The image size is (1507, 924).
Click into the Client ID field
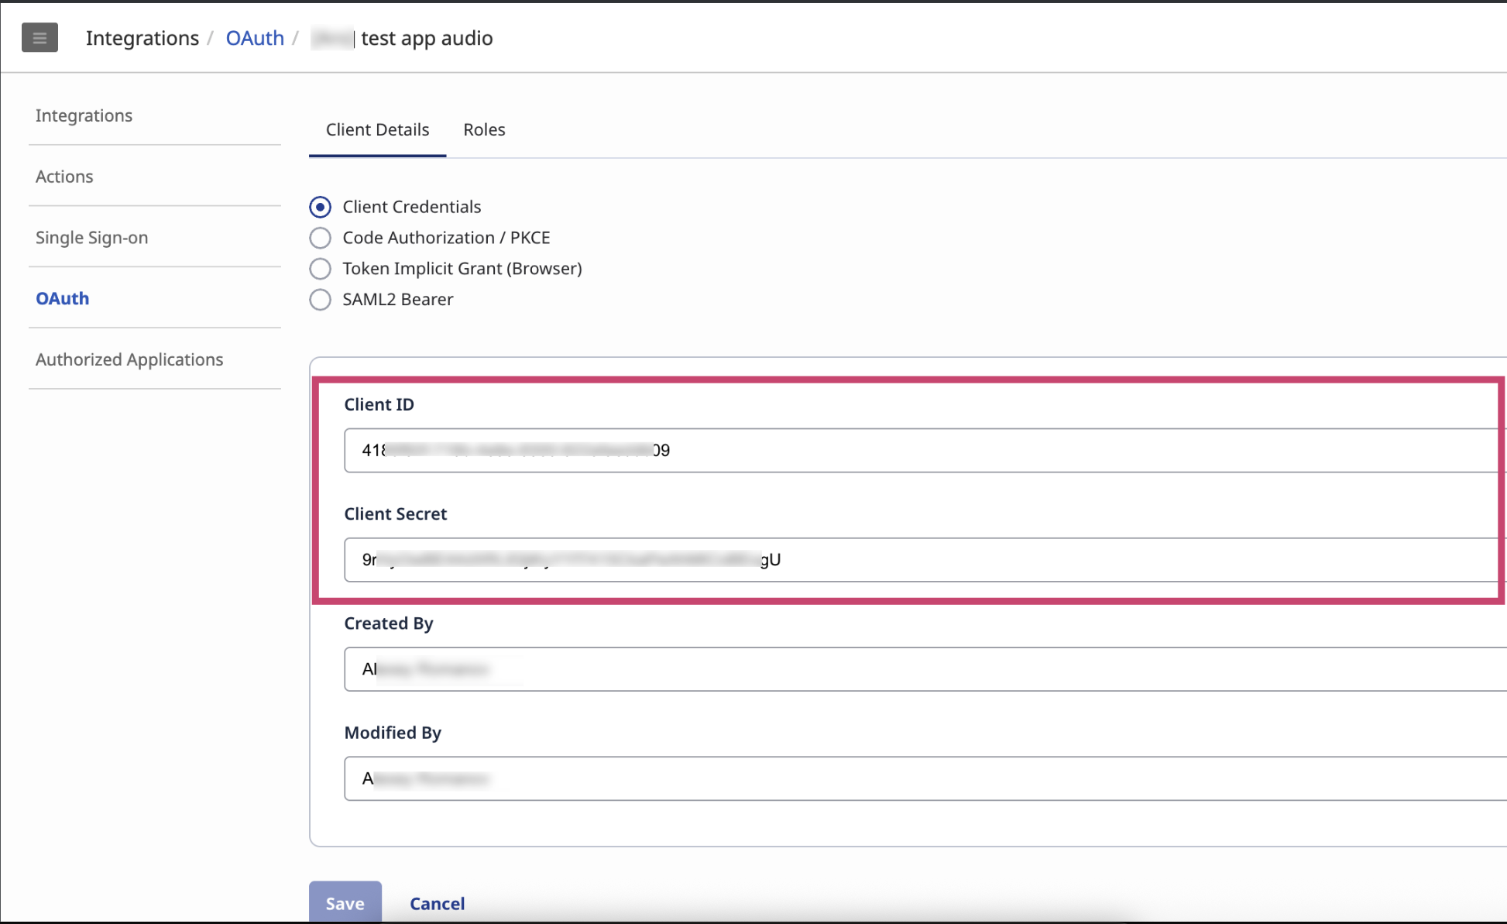(x=922, y=450)
